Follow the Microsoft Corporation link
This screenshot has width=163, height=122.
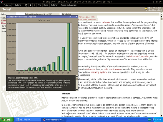[139, 57]
